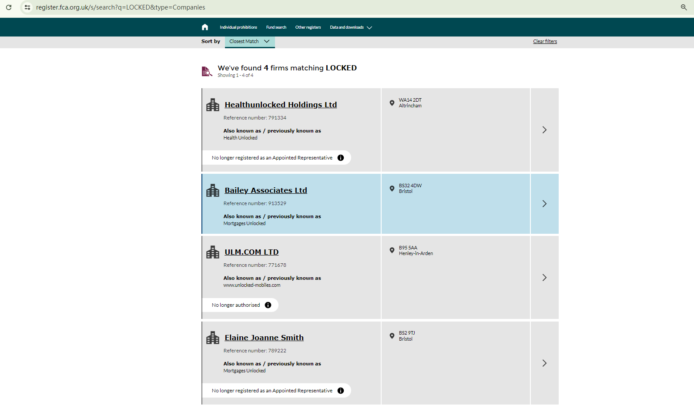Click the building icon for Elaine Joanne Smith
694x408 pixels.
pyautogui.click(x=213, y=338)
